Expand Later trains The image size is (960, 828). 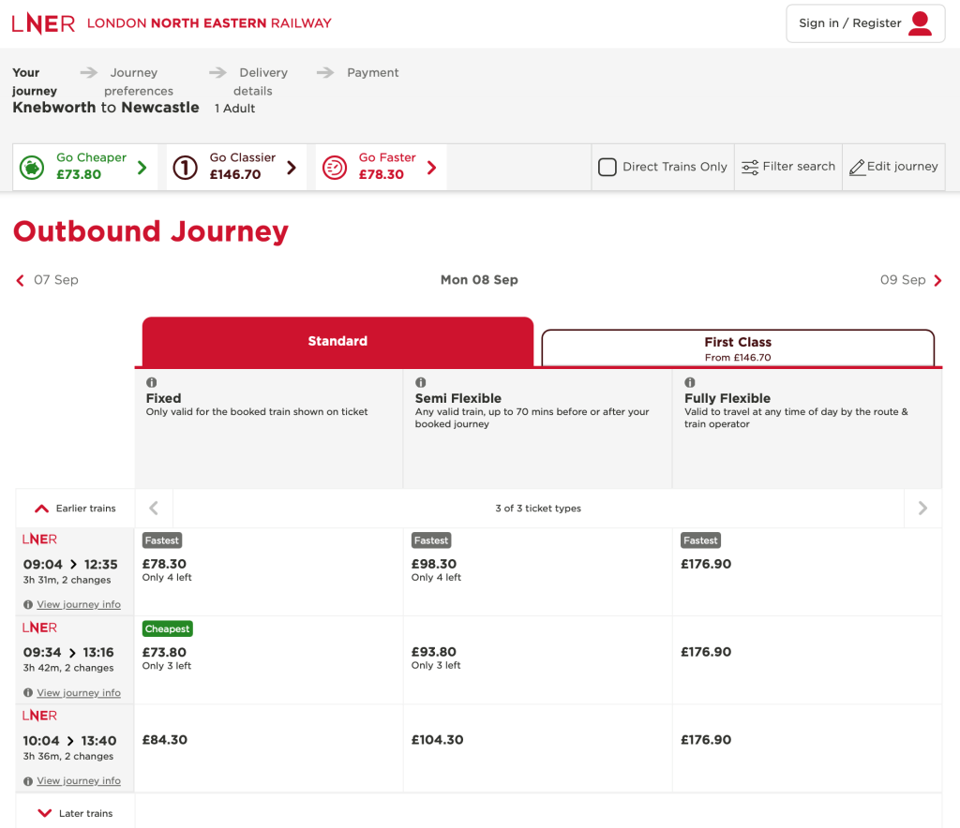pyautogui.click(x=75, y=813)
